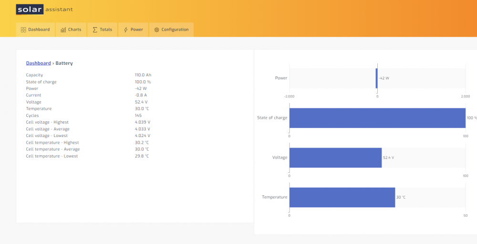Click the Power lightning bolt icon
The image size is (477, 244).
coord(125,30)
